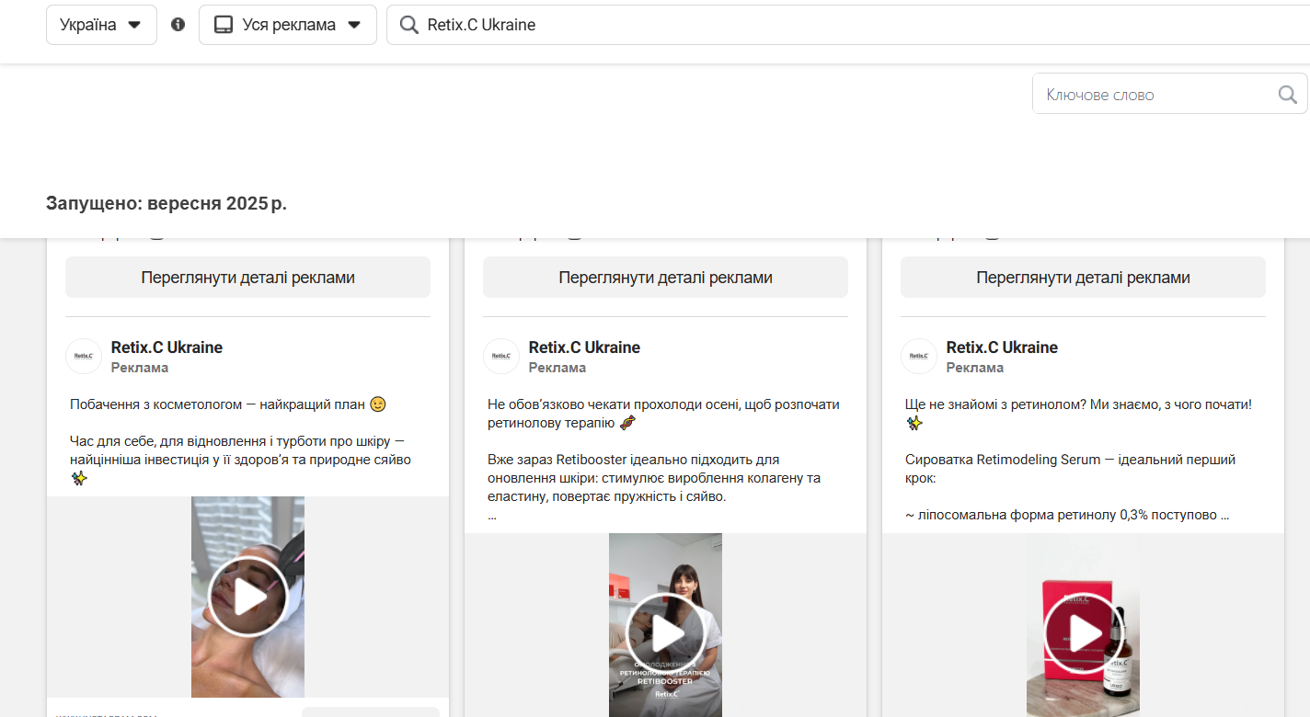
Task: Click the Retix.C logo avatar in first card
Action: (84, 356)
